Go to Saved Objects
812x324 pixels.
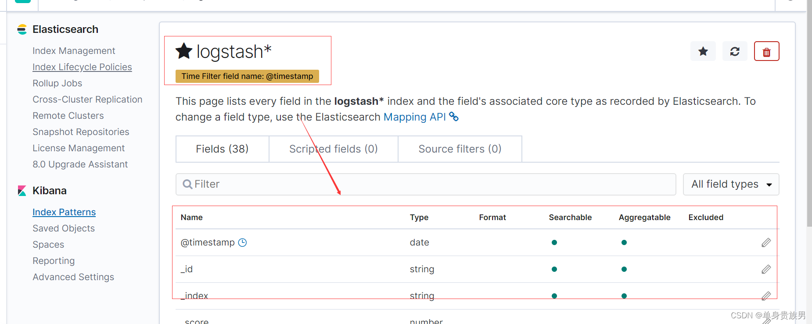[x=64, y=228]
